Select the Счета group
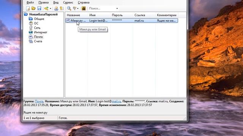243x136 pixels. coord(38,41)
